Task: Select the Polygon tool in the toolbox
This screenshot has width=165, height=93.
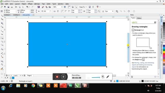Action: [2, 45]
